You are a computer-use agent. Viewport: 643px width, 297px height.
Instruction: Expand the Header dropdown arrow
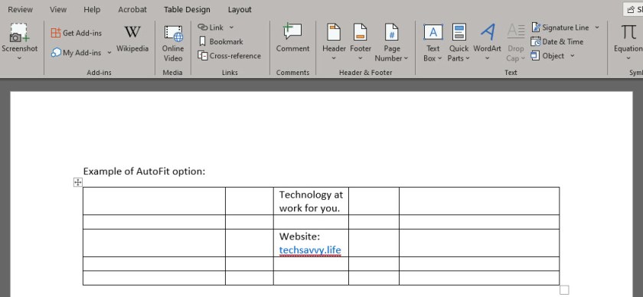click(x=334, y=58)
